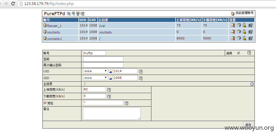The width and height of the screenshot is (276, 135).
Task: Click help icon next to 启用 checkbox
Action: 249,53
